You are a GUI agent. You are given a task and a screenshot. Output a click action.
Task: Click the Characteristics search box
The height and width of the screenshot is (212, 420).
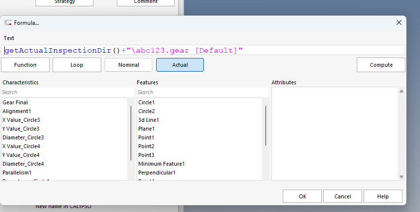(67, 92)
